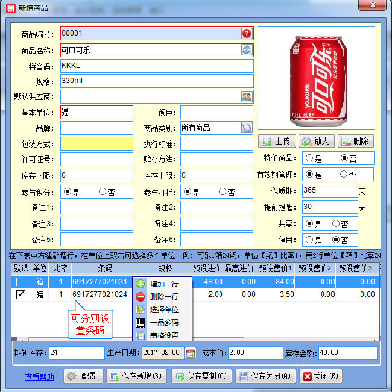Select 否 for 参与积分
The height and width of the screenshot is (392, 392).
point(103,192)
